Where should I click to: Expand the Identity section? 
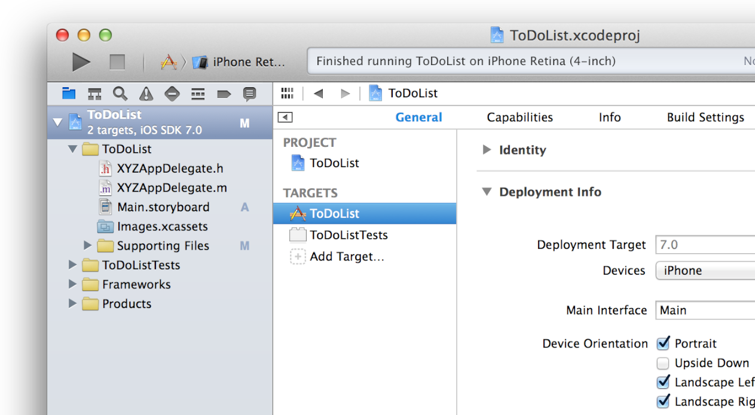pos(487,150)
